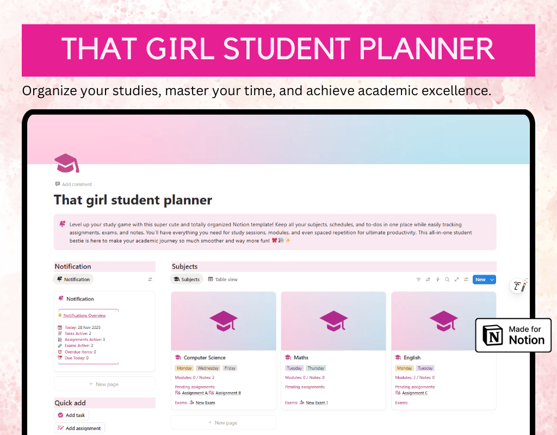Image resolution: width=557 pixels, height=435 pixels.
Task: Switch to the Table view tab
Action: [223, 279]
